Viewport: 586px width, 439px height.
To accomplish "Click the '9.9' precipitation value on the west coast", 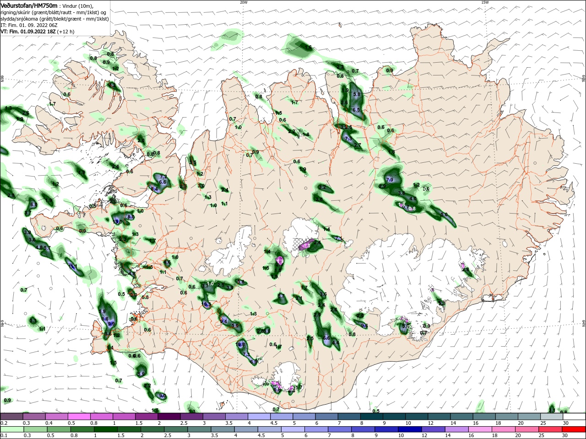I will [x=111, y=324].
